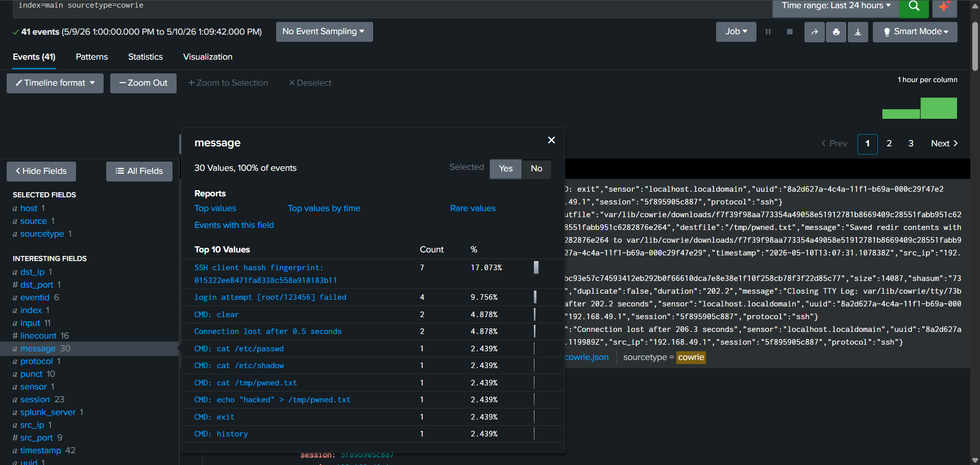
Task: Open Top values by time report
Action: (x=324, y=209)
